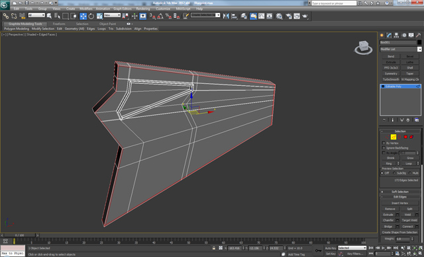Click the Symmetry modifier button

tap(391, 73)
